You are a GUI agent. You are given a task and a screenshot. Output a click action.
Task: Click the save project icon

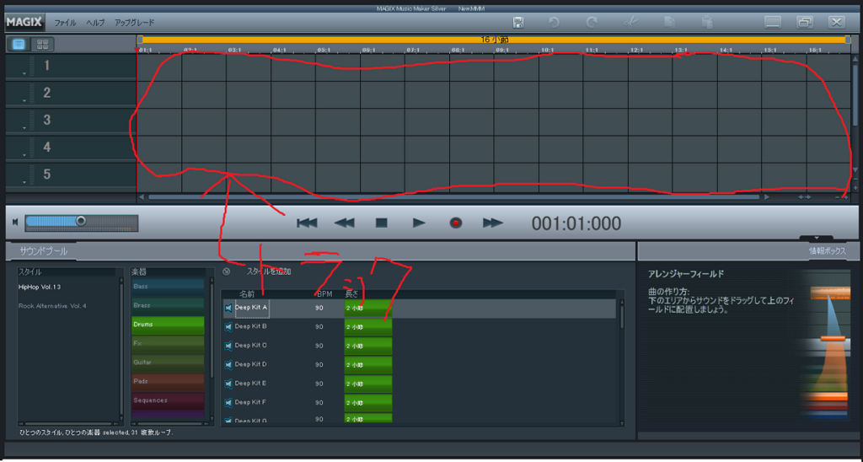pos(517,23)
